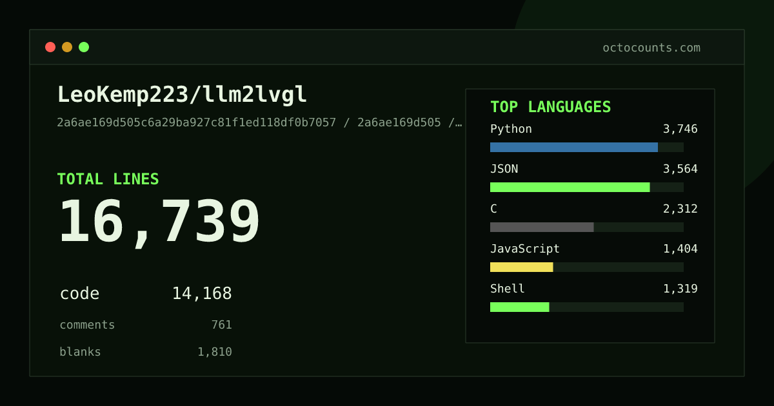
Task: Select the Python line count 3,746
Action: pos(680,129)
